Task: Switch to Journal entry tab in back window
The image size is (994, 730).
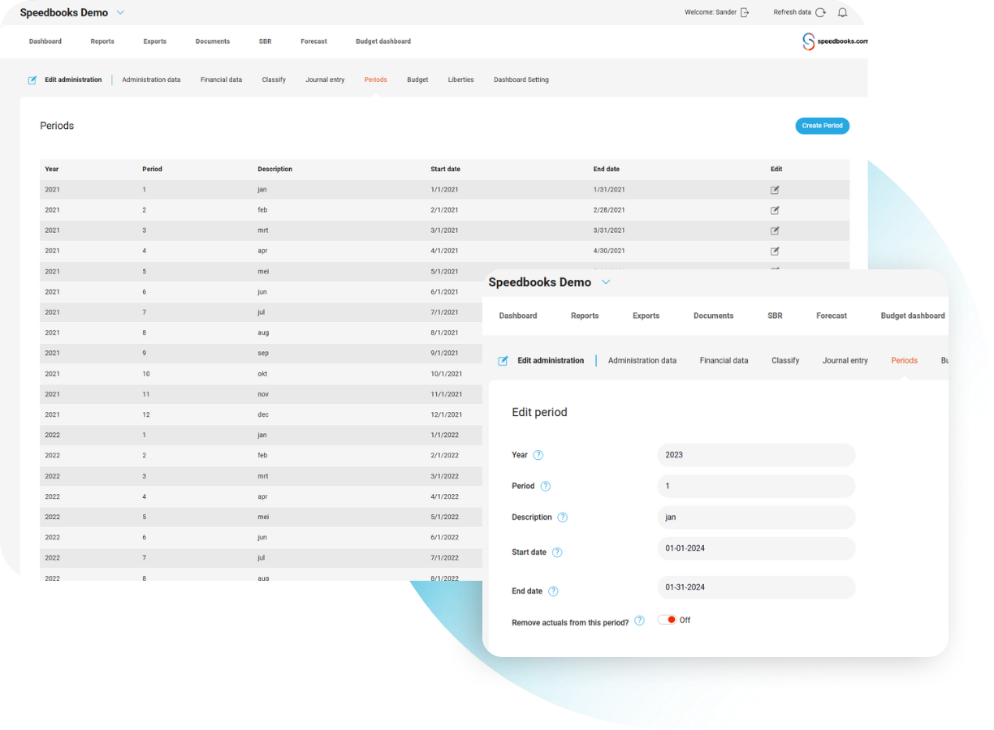Action: pos(325,80)
